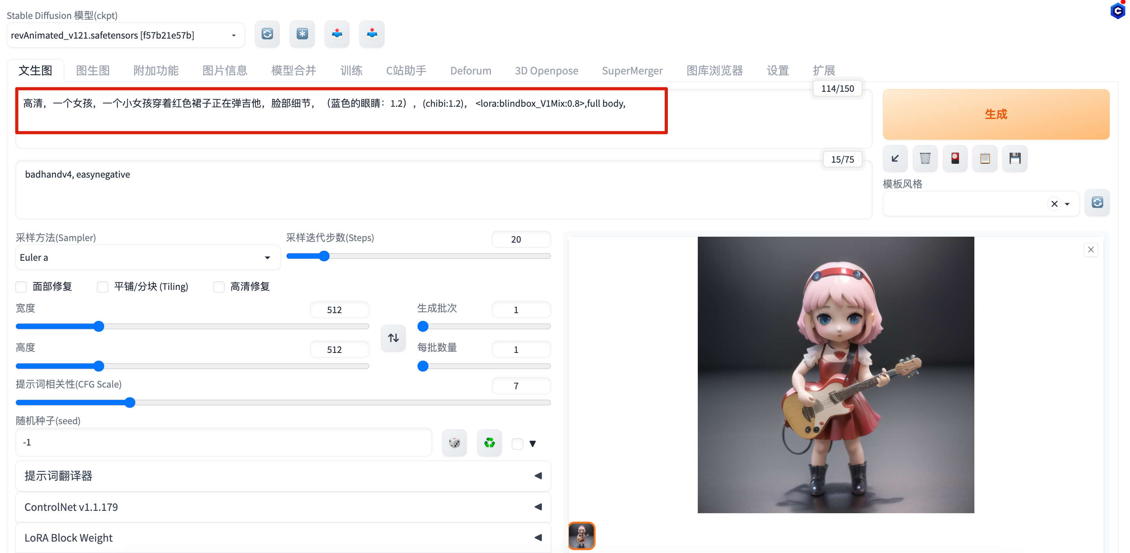Enable the 面部修复 checkbox

[21, 287]
